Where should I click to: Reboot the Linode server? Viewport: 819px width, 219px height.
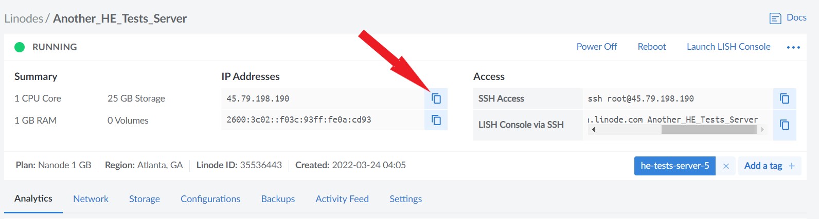click(x=651, y=47)
